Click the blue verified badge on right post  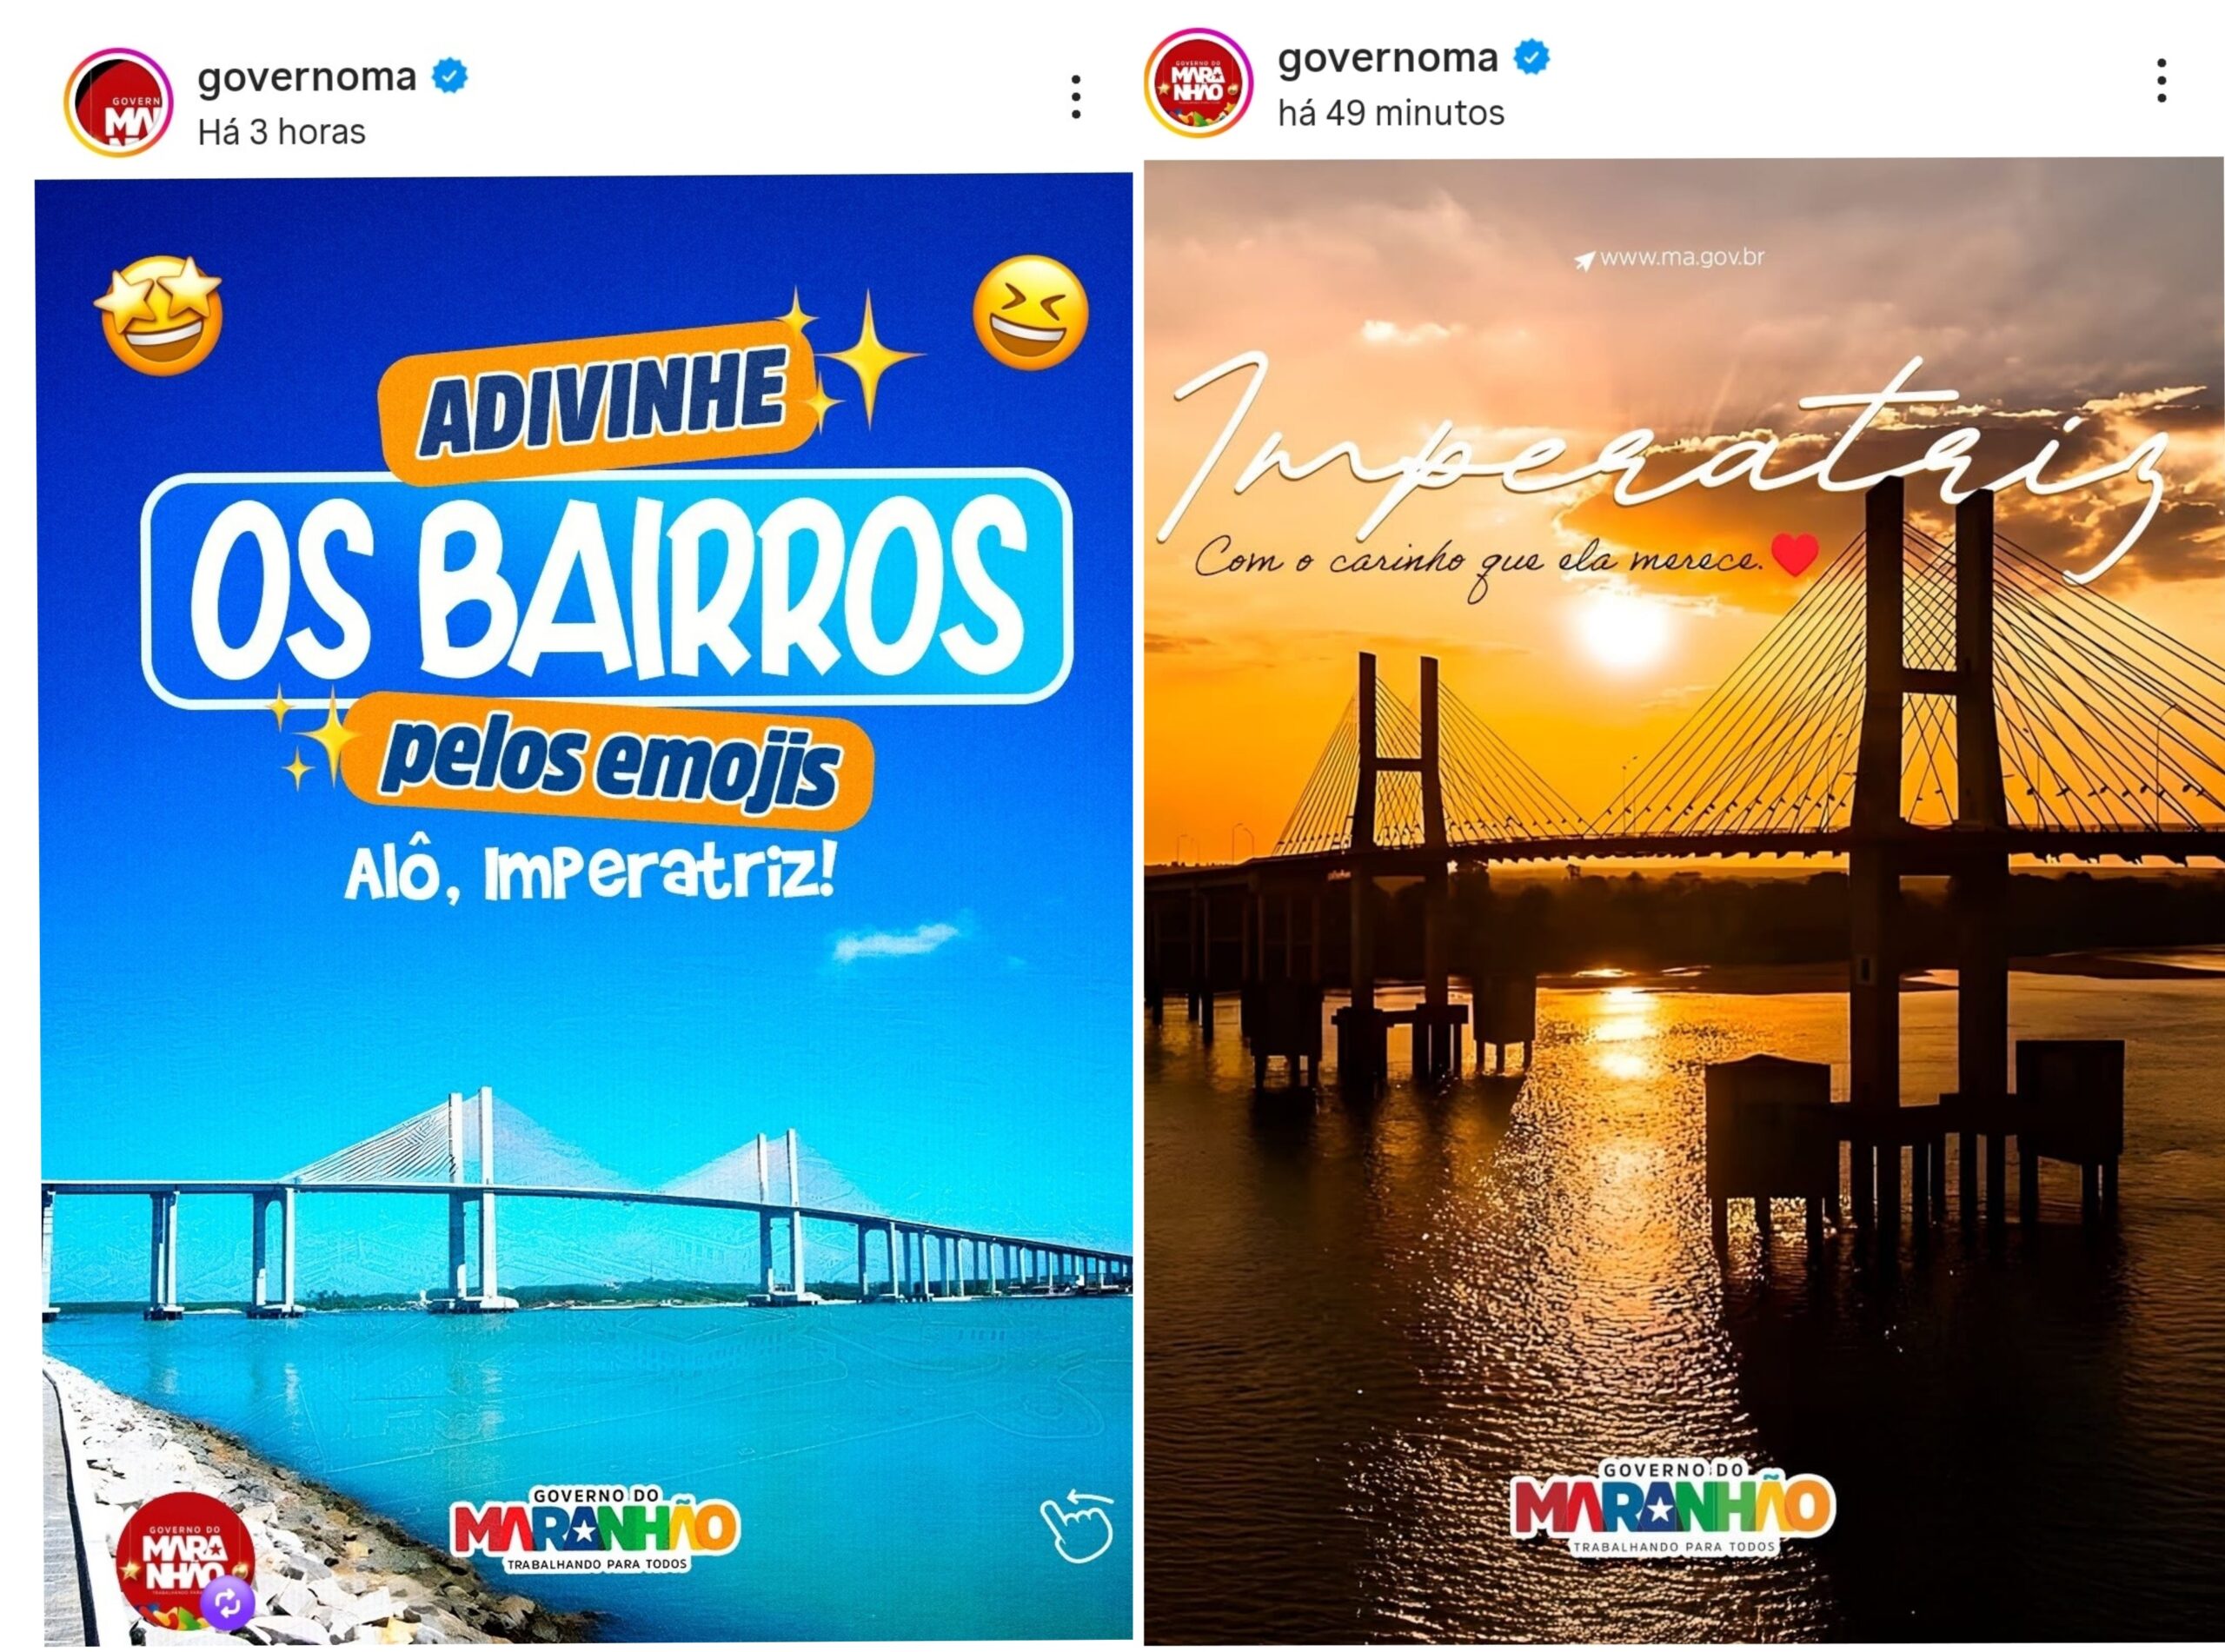pyautogui.click(x=1531, y=57)
